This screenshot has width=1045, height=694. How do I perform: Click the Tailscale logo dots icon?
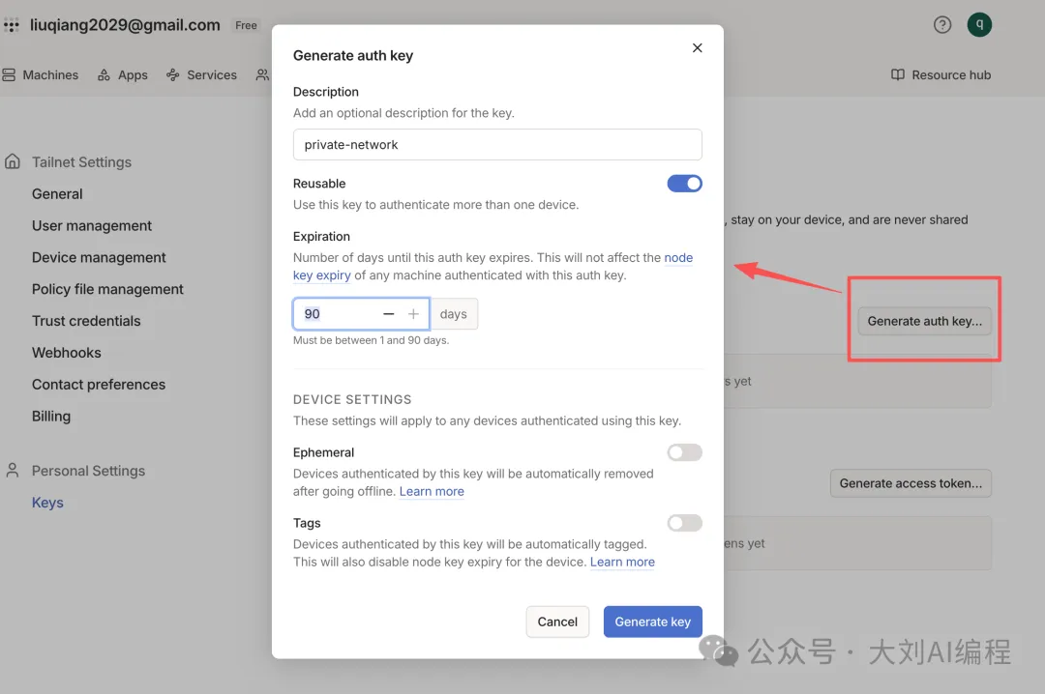coord(12,26)
